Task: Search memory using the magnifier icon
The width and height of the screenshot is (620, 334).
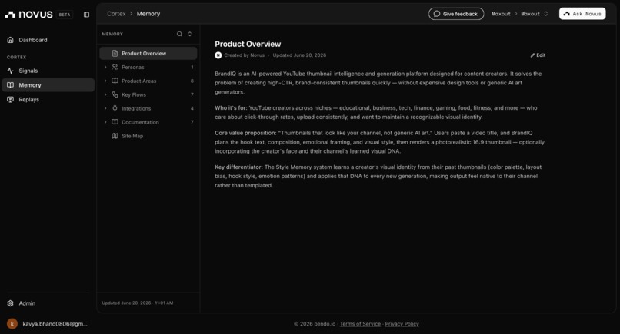Action: click(x=179, y=34)
